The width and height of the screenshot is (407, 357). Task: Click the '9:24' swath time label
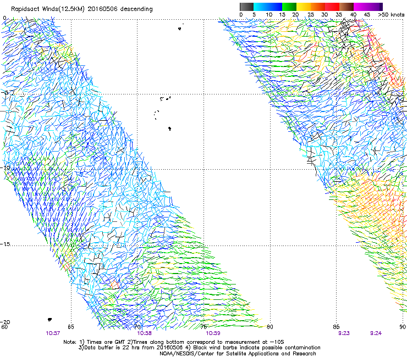click(x=376, y=333)
